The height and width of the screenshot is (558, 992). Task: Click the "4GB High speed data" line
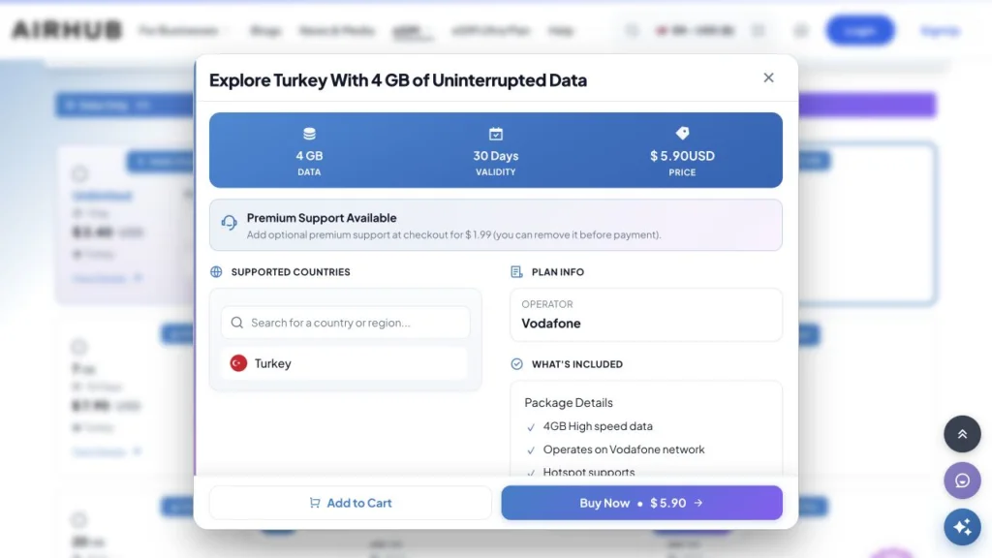point(598,426)
